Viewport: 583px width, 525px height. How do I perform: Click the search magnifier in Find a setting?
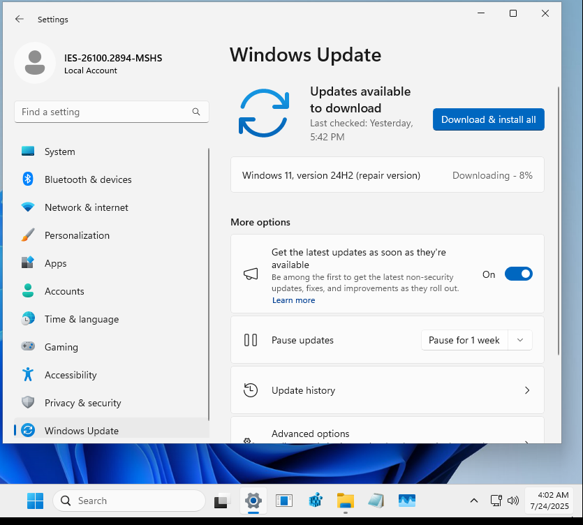click(196, 112)
